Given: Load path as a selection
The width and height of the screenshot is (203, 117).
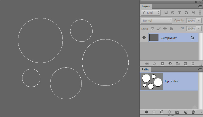Looking at the screenshot, I should click(162, 112).
